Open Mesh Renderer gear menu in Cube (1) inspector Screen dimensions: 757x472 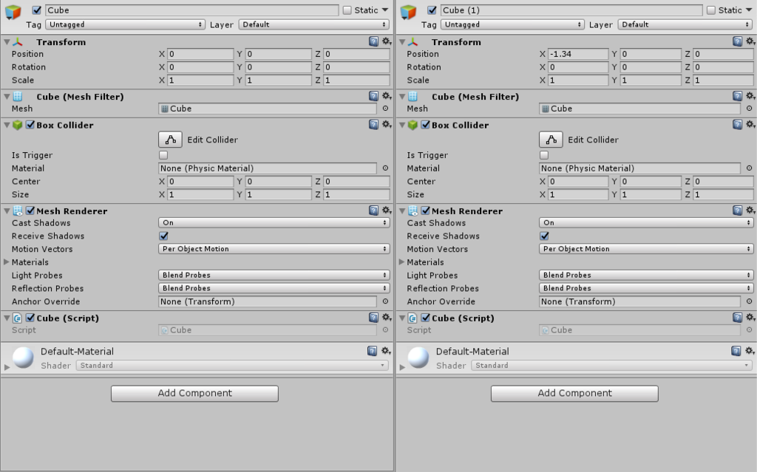(751, 211)
